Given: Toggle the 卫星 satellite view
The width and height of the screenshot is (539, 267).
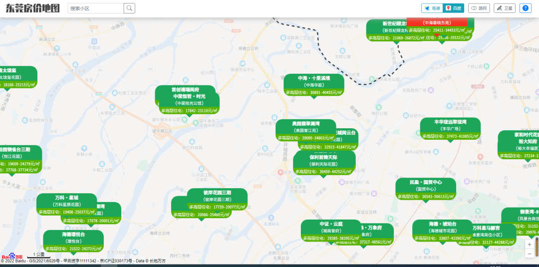Looking at the screenshot, I should (504, 8).
